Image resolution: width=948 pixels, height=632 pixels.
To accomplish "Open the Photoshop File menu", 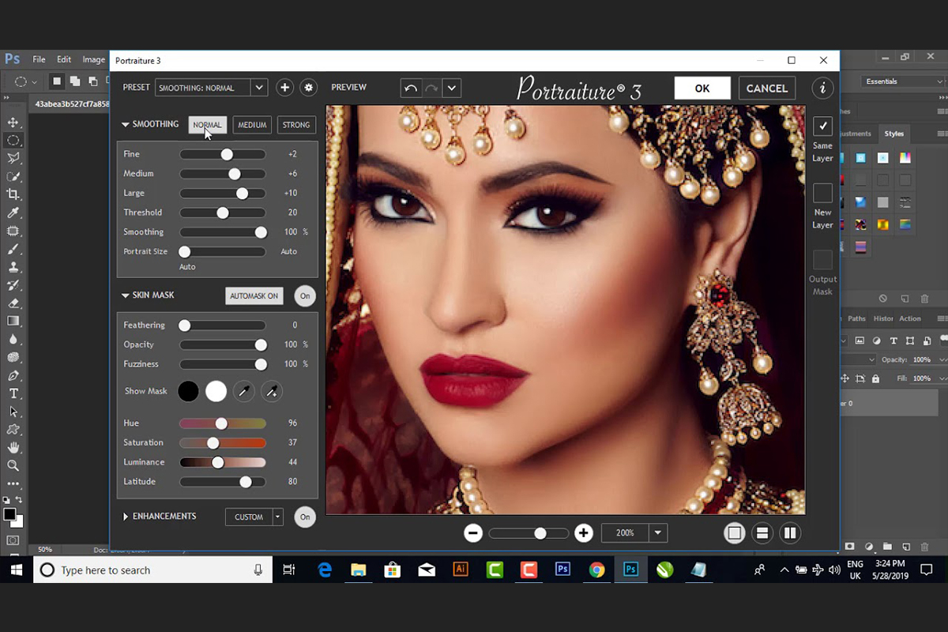I will (39, 59).
